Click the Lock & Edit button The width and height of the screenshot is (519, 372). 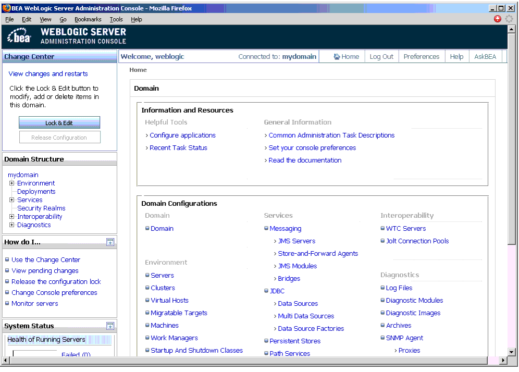coord(59,122)
